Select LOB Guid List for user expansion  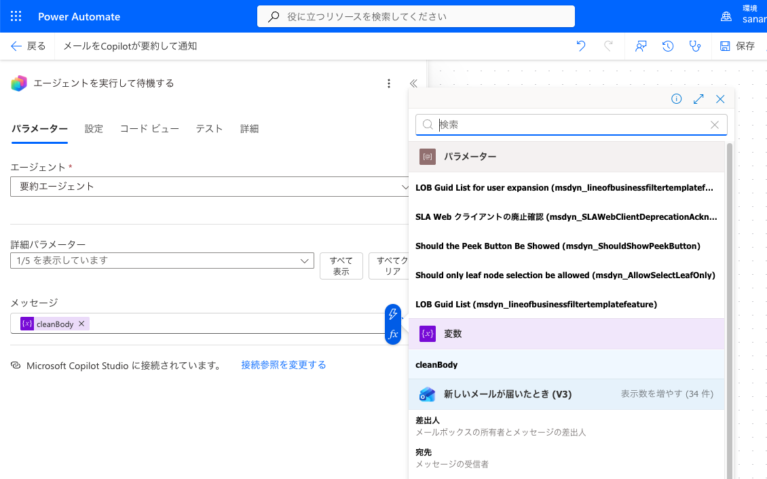(x=567, y=188)
